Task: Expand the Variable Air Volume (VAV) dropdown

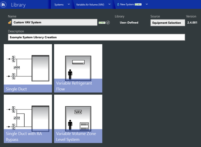Action: [x=109, y=4]
